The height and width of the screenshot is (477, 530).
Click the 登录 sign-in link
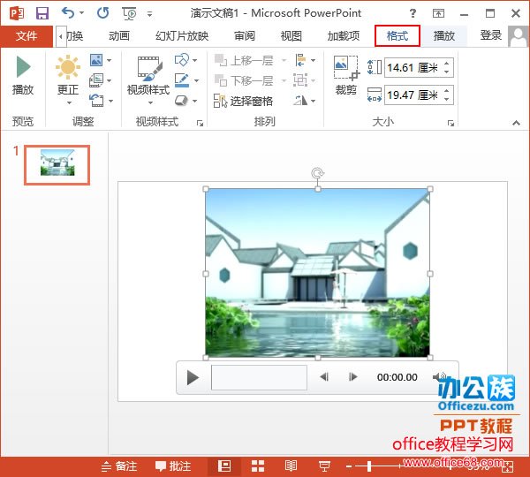tap(491, 35)
